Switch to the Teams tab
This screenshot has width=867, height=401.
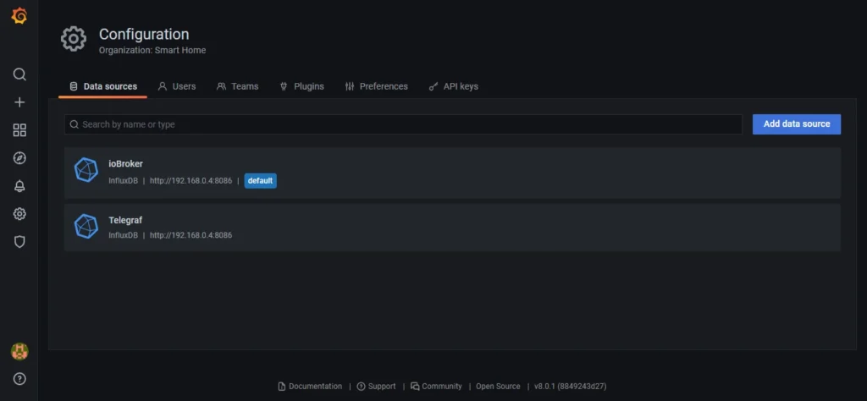[237, 86]
